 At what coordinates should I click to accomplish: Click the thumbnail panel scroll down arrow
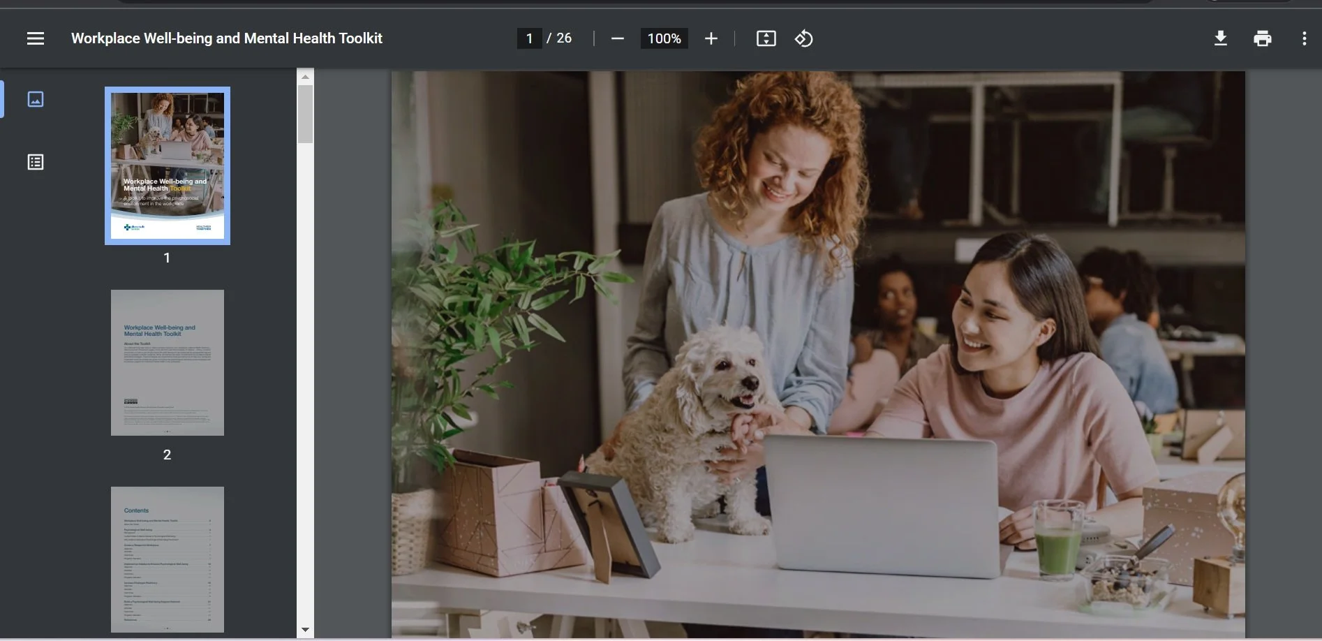tap(305, 630)
